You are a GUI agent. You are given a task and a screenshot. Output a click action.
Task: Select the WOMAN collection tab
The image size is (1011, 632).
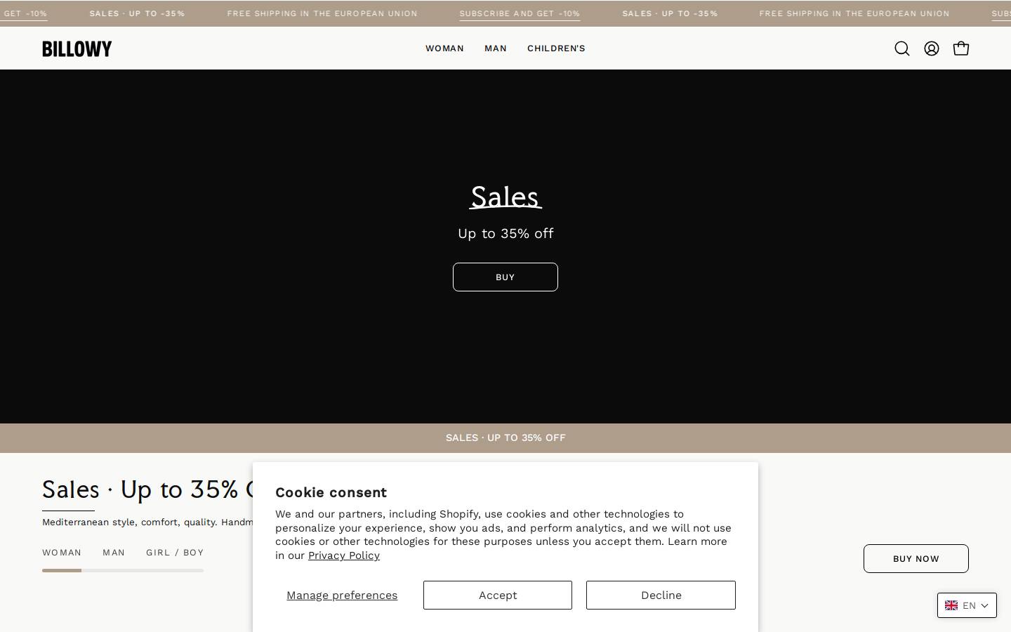click(62, 553)
